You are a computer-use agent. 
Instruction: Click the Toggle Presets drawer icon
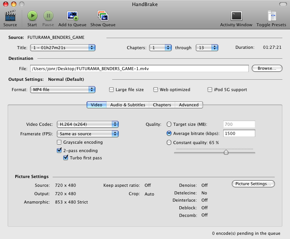271,16
